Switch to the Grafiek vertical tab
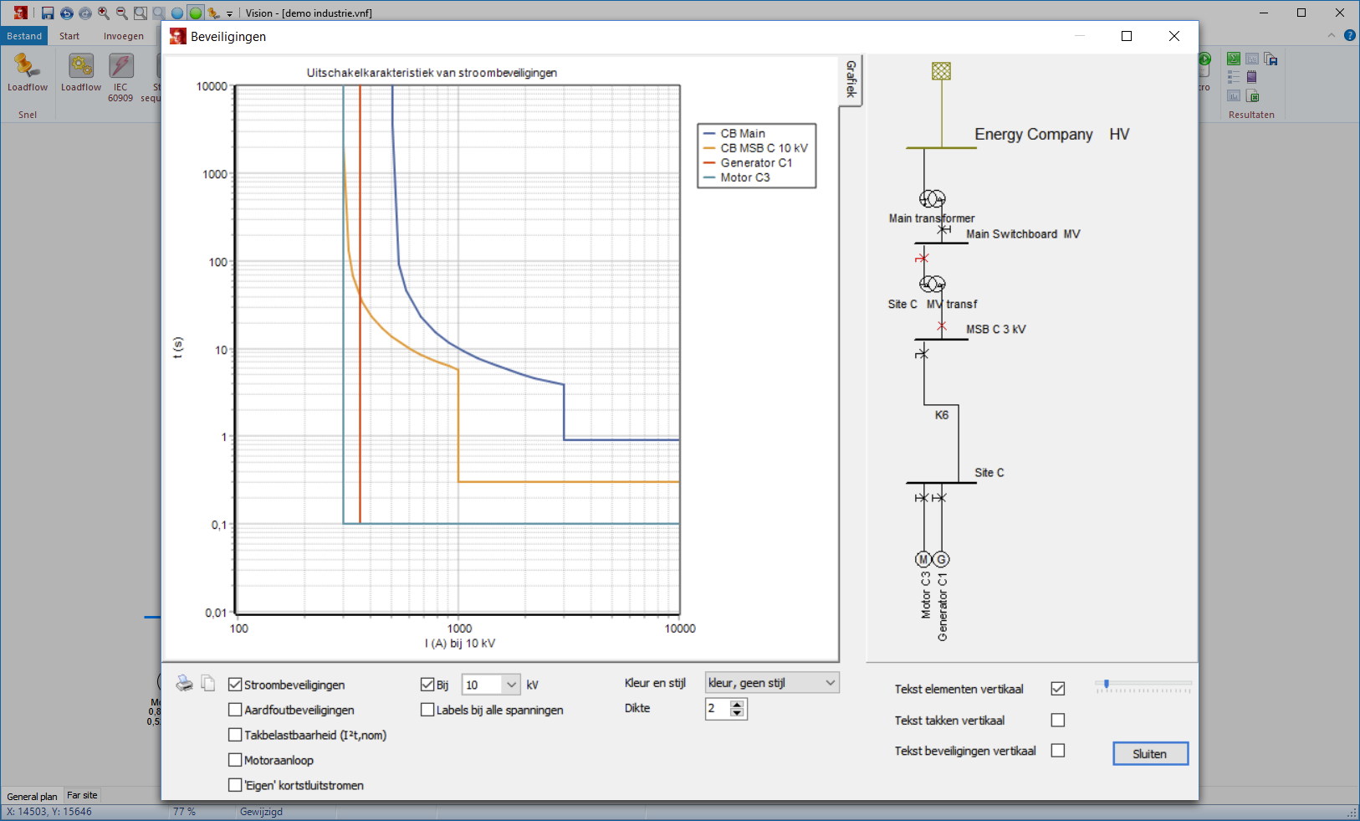Screen dimensions: 1360x821 click(x=851, y=80)
